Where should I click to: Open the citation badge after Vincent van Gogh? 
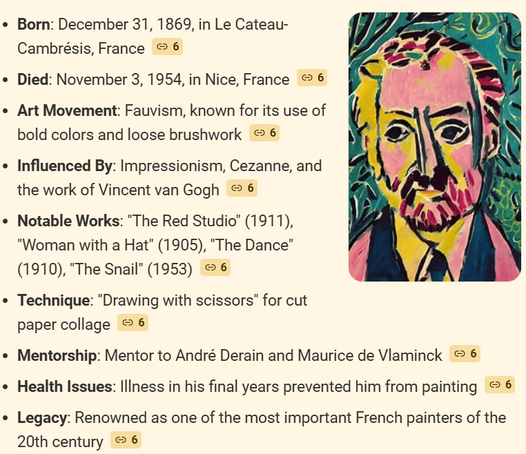click(x=242, y=188)
